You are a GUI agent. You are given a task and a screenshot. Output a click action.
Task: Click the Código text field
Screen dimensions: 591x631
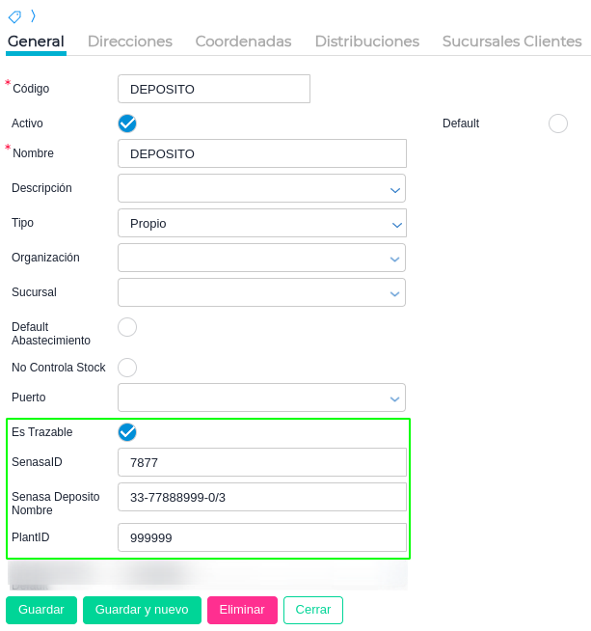(214, 89)
